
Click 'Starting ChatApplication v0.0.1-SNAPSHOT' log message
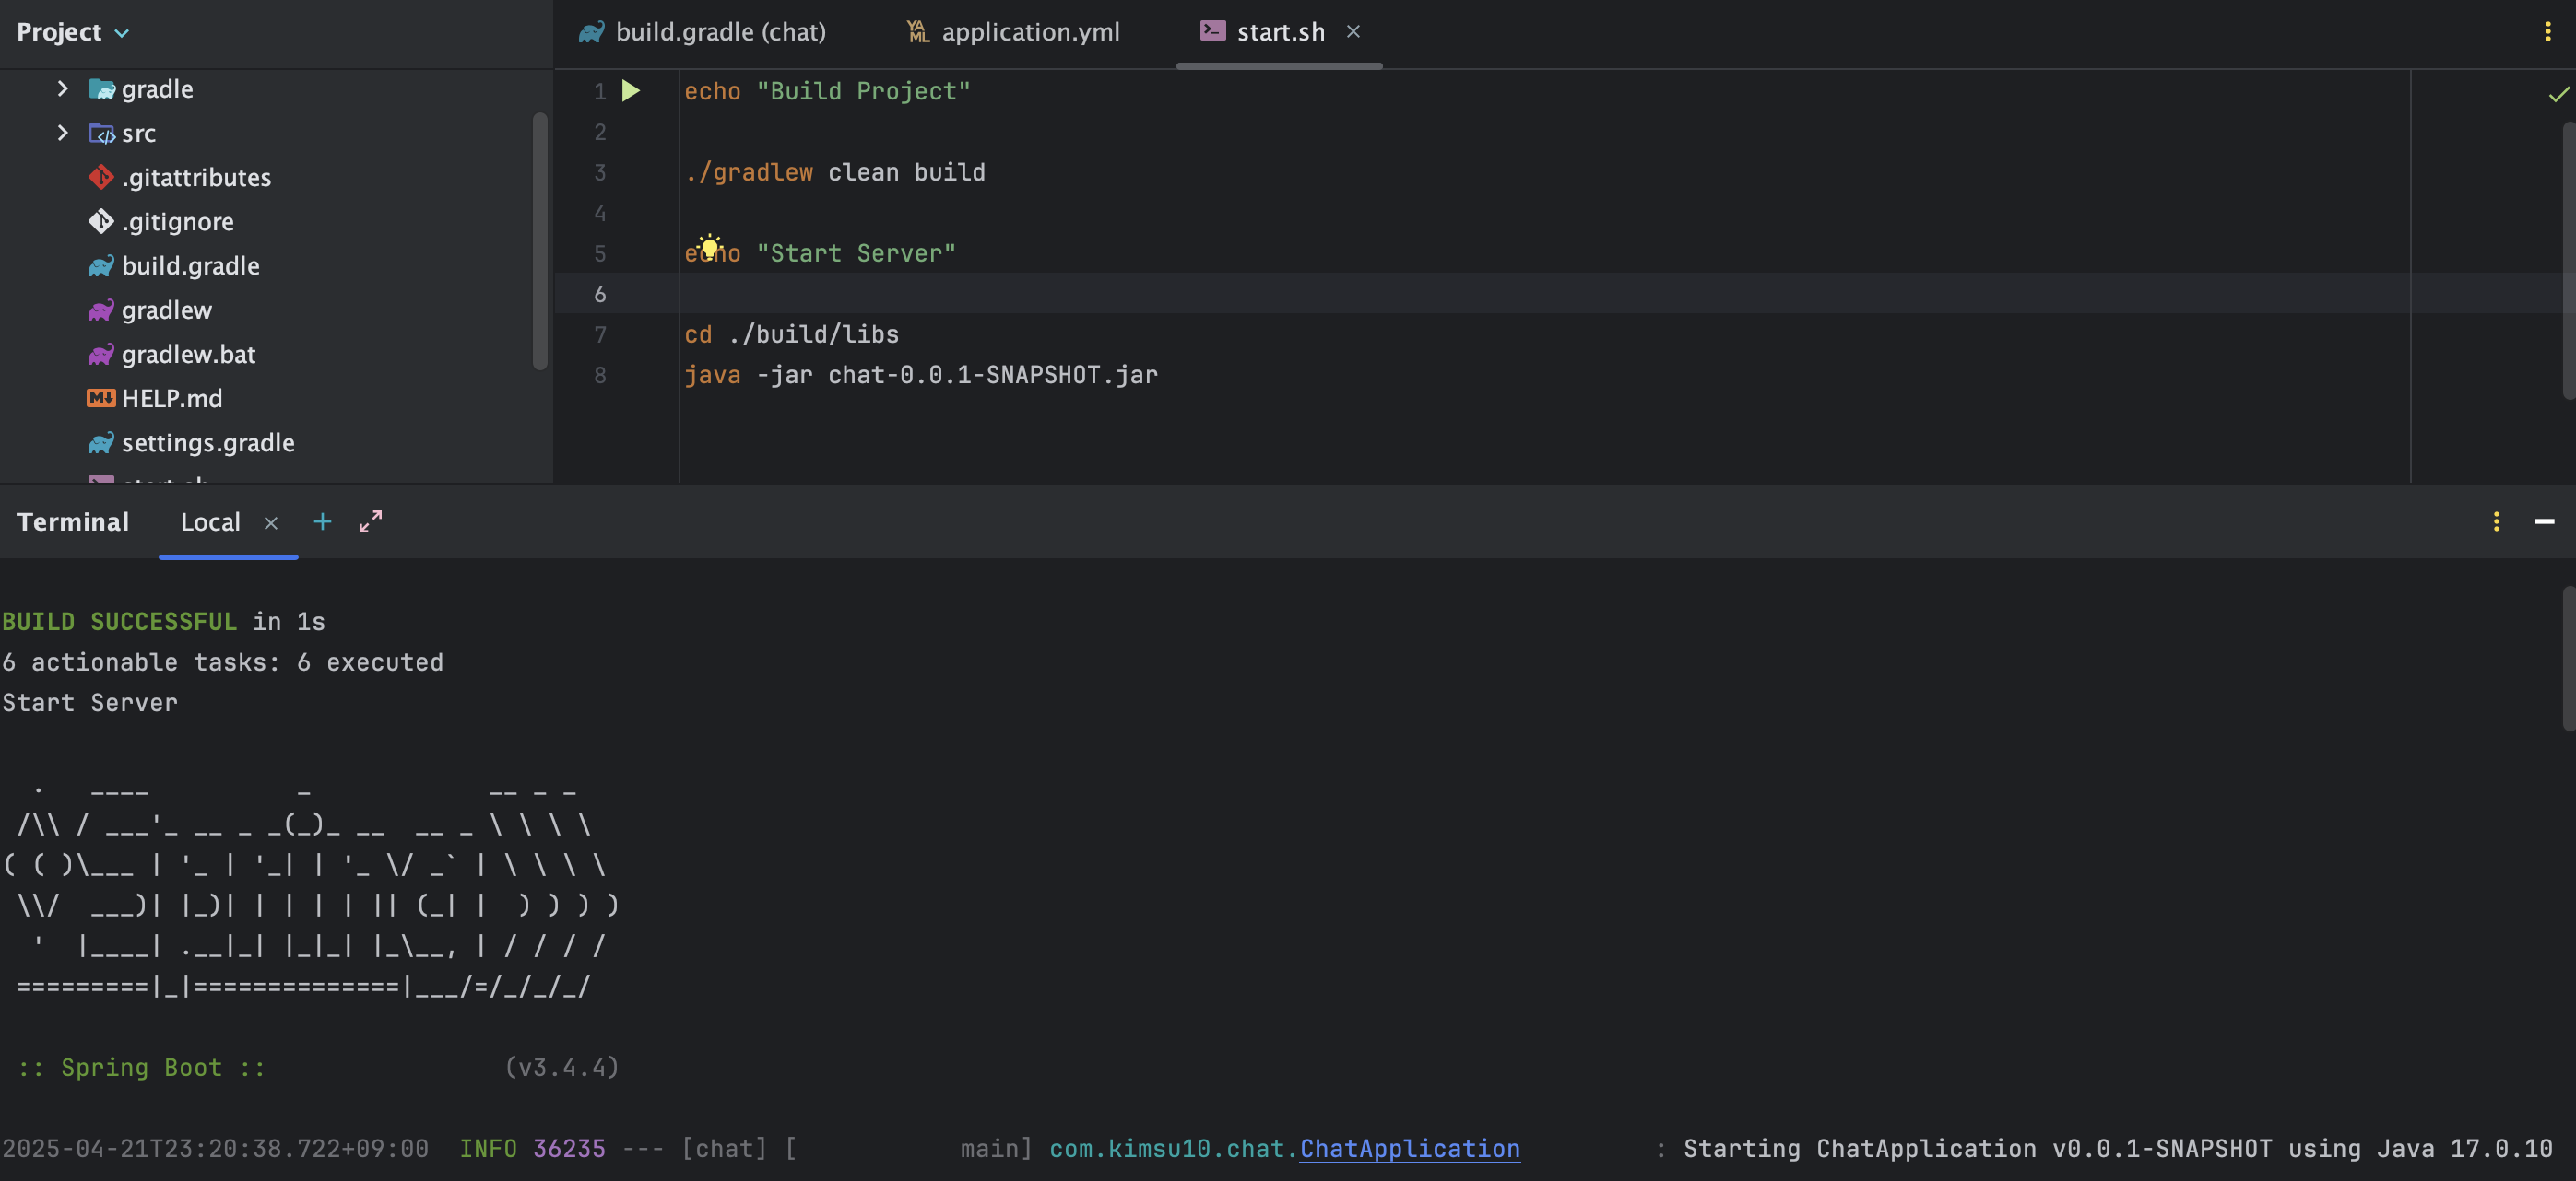click(1978, 1148)
